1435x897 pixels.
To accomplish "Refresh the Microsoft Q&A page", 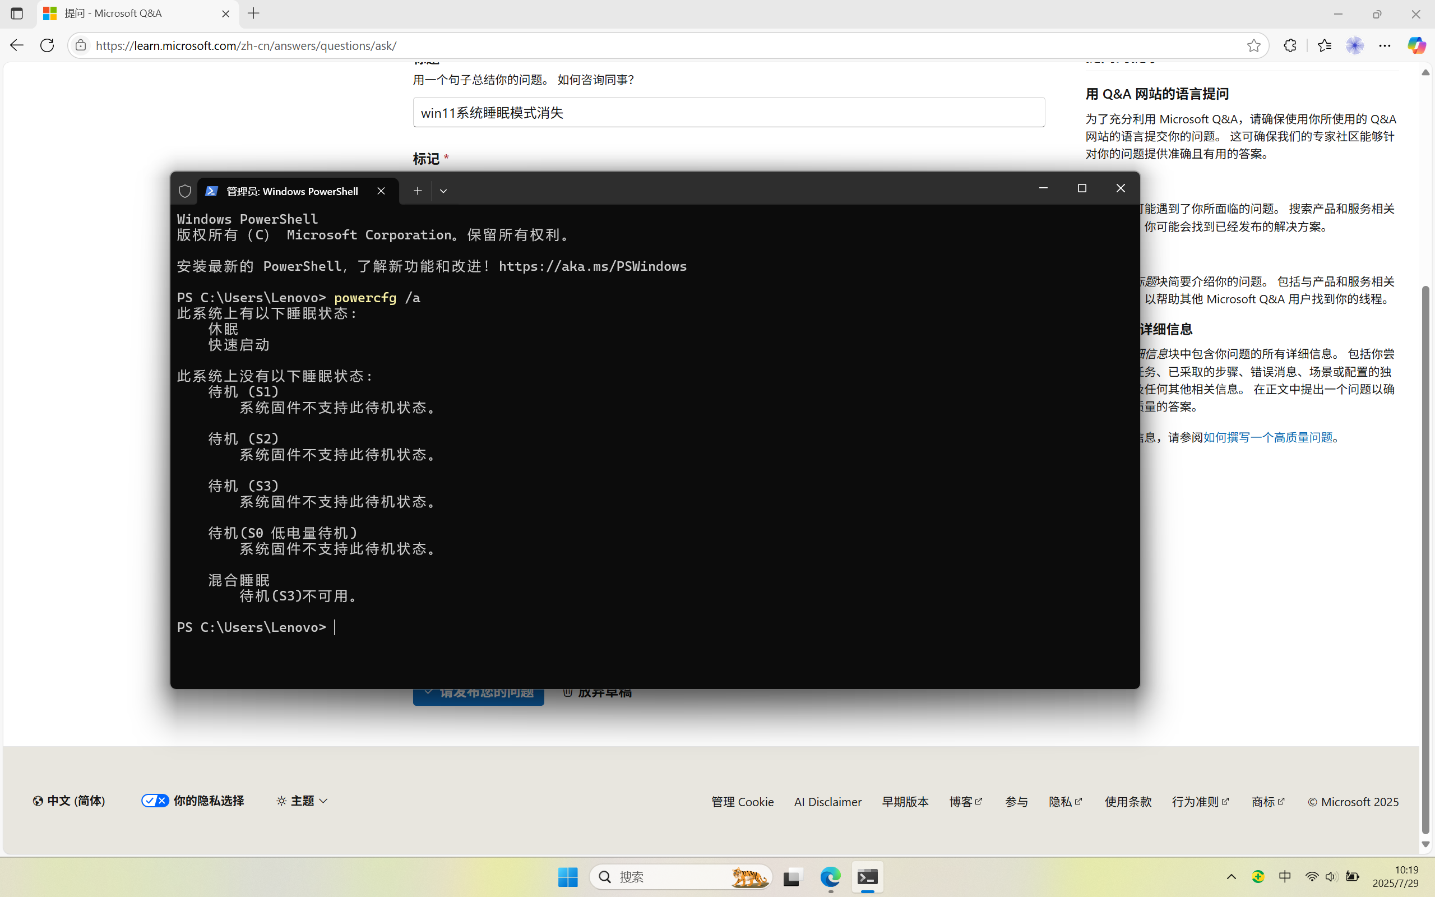I will [x=47, y=45].
